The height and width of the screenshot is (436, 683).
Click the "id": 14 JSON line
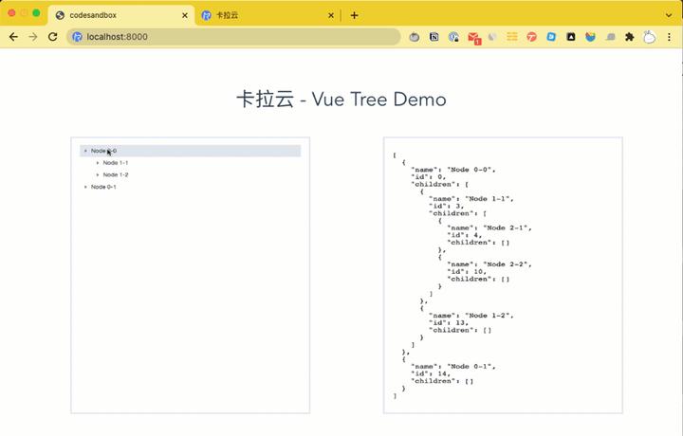click(x=431, y=373)
